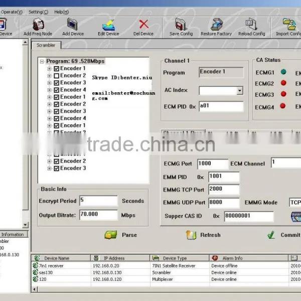Expand the bottom-most Encoder 3 tree node

49,169
